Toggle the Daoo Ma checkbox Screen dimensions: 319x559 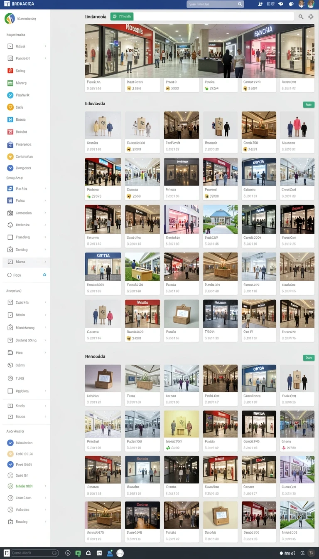pos(10,302)
